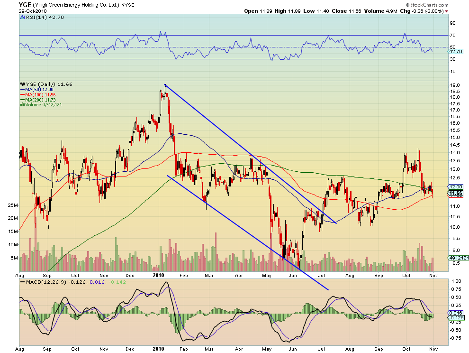Click the -0.75 MACD axis label

pos(455,338)
